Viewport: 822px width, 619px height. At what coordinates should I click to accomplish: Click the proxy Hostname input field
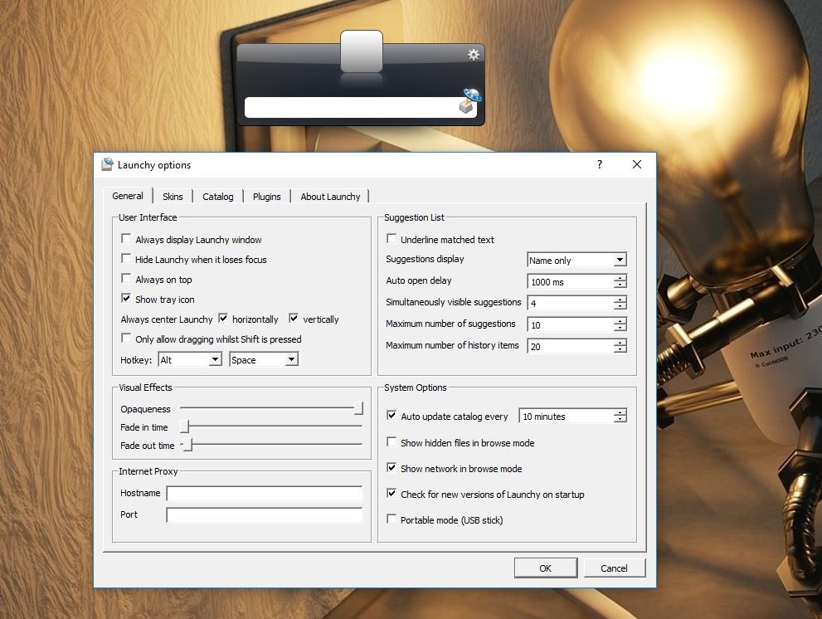pyautogui.click(x=265, y=493)
